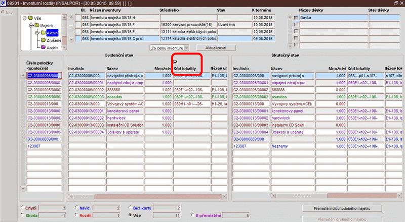Click right arrow of Skutečný stav scrollbar

coord(399,196)
